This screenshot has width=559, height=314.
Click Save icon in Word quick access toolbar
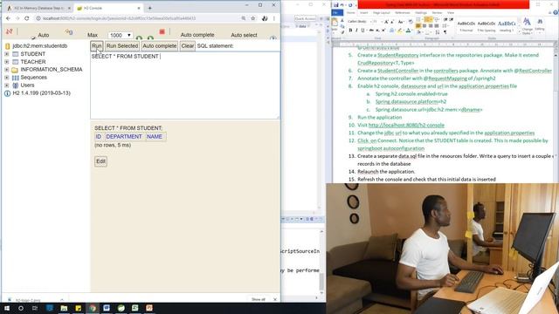pos(335,4)
